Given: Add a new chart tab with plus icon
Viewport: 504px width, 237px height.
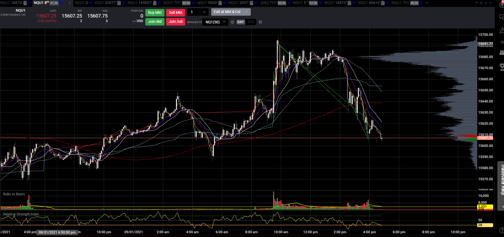Looking at the screenshot, I should point(427,3).
